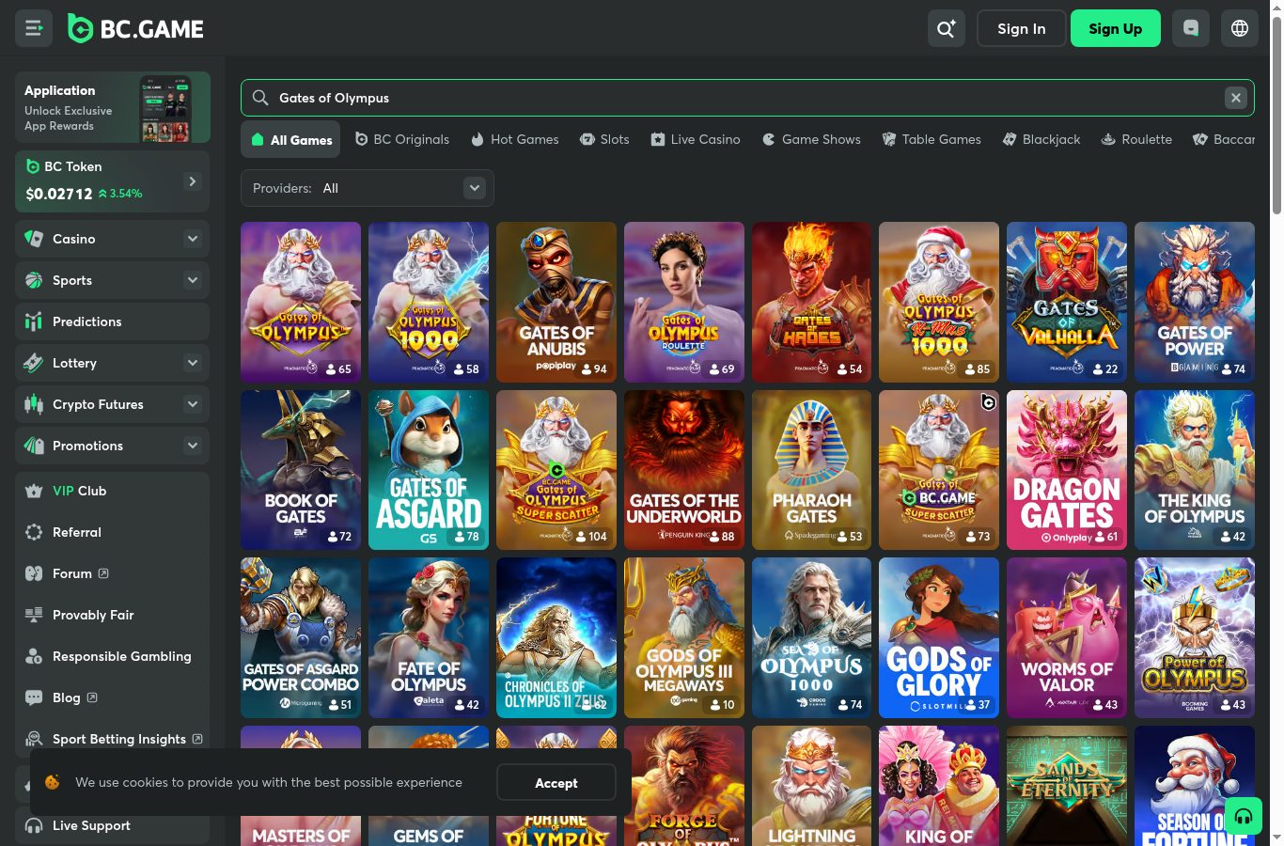Open the green headset support bubble

click(x=1244, y=816)
